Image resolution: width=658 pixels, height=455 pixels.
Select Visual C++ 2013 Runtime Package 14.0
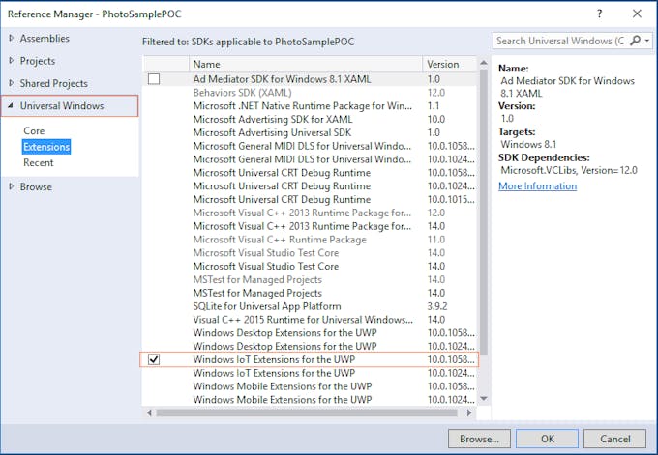pos(310,226)
